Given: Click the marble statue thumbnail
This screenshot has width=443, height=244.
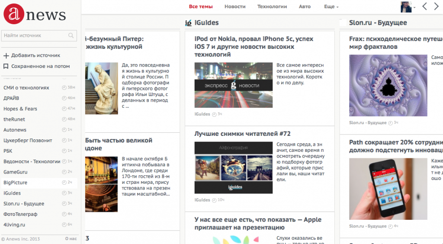Looking at the screenshot, I should [x=102, y=88].
